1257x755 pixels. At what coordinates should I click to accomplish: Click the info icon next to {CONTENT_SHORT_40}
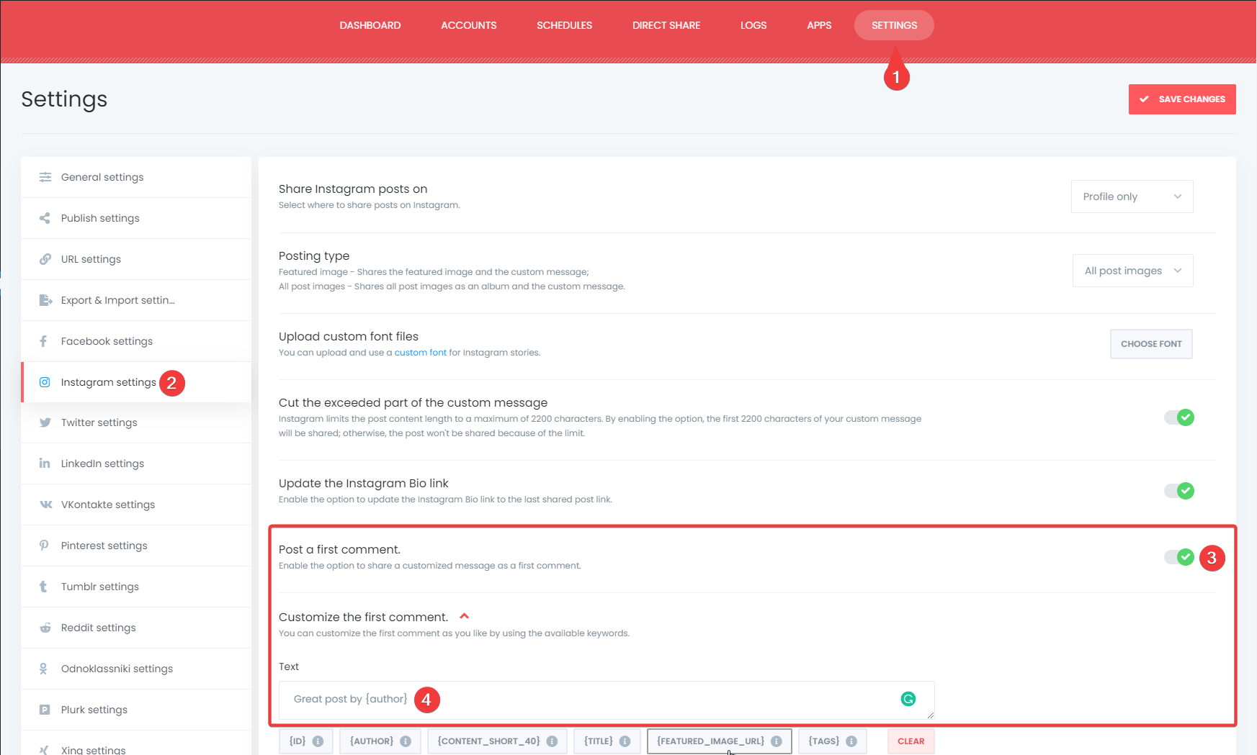552,741
